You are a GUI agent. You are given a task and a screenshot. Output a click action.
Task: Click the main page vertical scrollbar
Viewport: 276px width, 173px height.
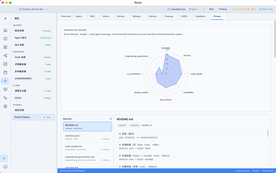275,39
